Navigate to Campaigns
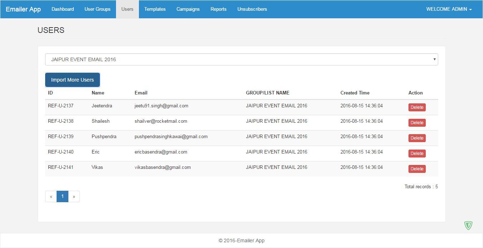 pos(188,9)
